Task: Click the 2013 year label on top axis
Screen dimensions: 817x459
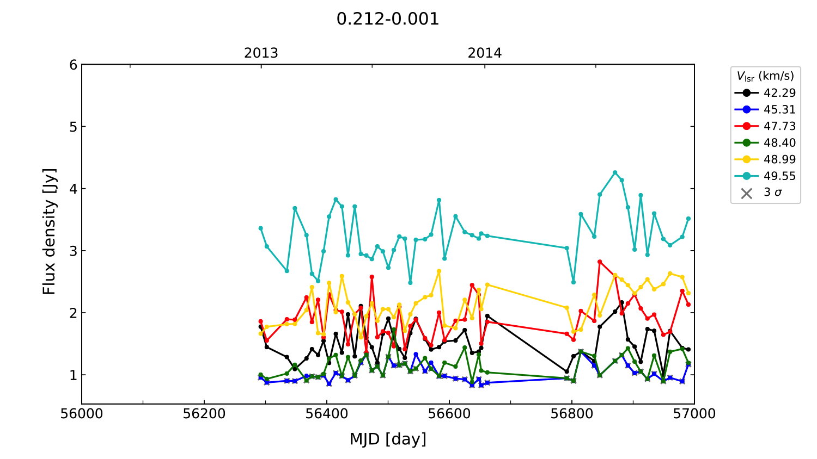Action: click(261, 53)
